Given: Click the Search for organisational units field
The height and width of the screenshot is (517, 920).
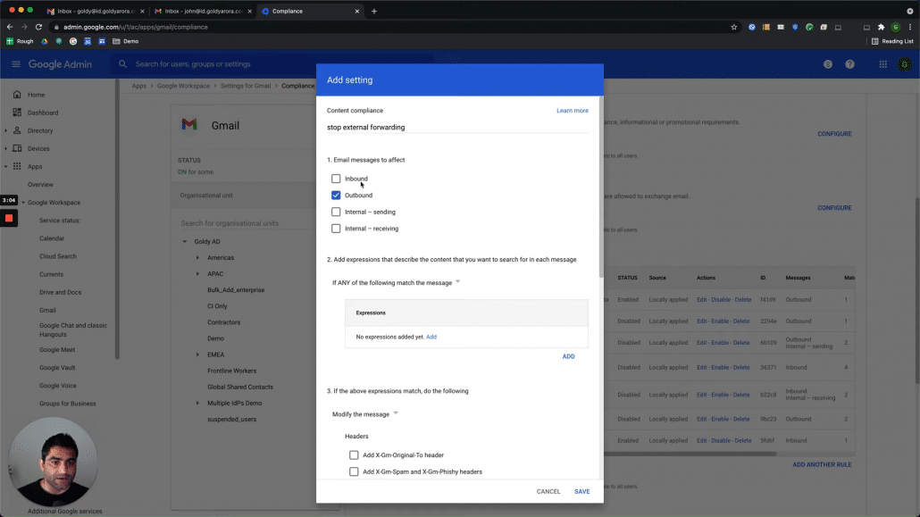Looking at the screenshot, I should click(x=247, y=223).
